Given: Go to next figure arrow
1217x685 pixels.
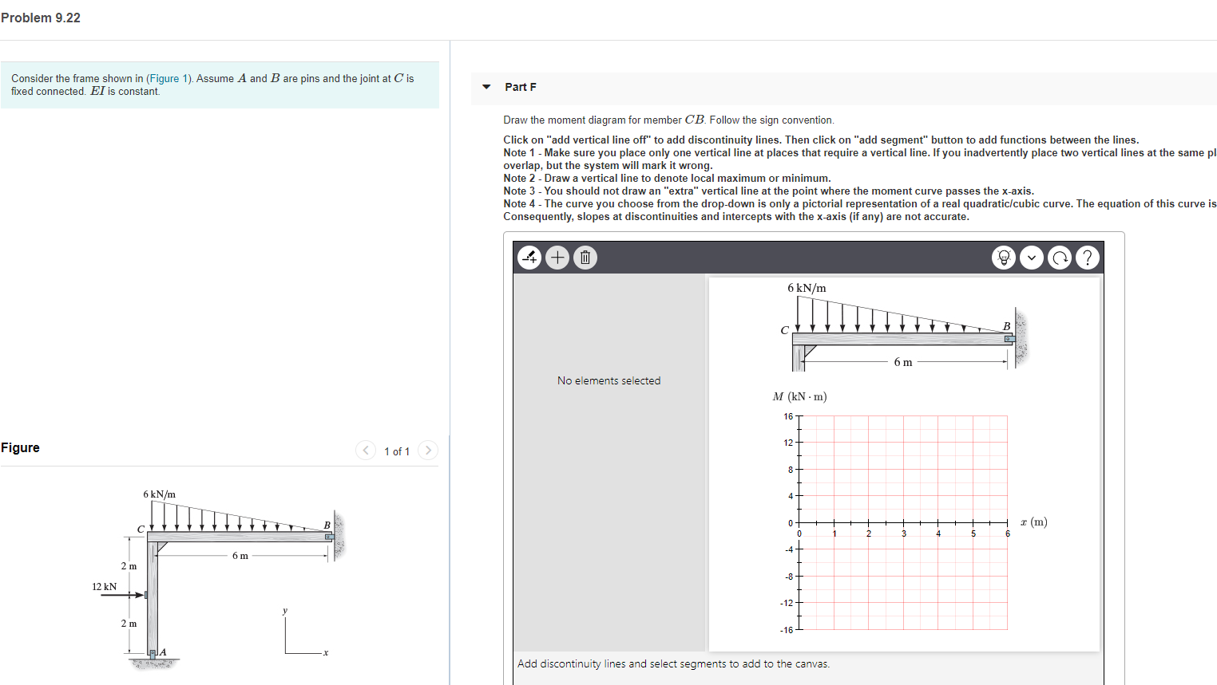Looking at the screenshot, I should [x=428, y=451].
